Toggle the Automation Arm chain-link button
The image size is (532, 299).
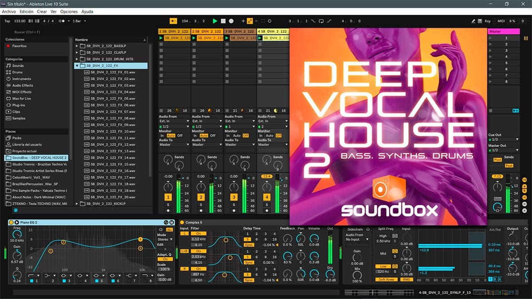coord(250,21)
